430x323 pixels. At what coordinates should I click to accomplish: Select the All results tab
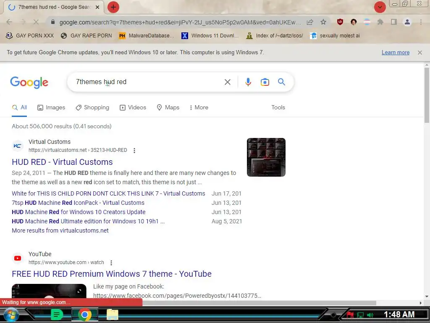(x=19, y=107)
